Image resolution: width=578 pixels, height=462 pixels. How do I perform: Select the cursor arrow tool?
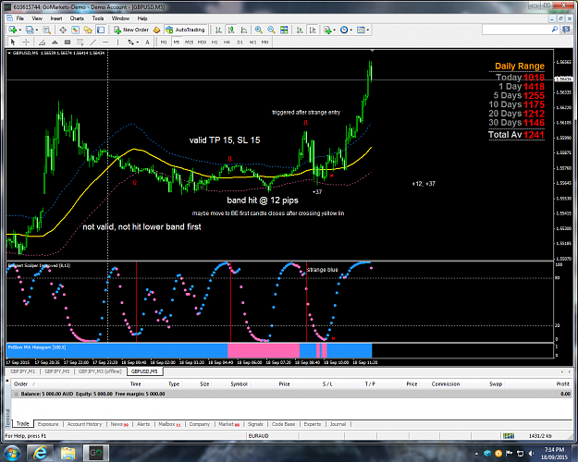13,42
